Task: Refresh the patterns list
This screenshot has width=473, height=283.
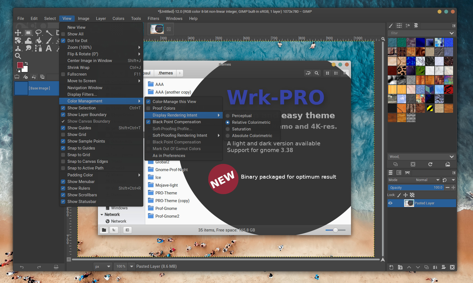Action: (x=430, y=164)
